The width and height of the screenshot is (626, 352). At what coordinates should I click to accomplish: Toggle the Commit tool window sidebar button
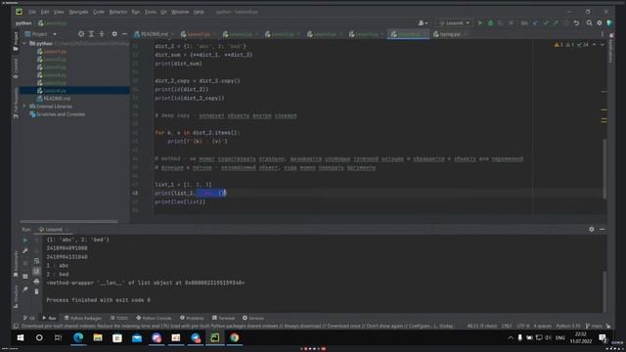click(x=16, y=67)
